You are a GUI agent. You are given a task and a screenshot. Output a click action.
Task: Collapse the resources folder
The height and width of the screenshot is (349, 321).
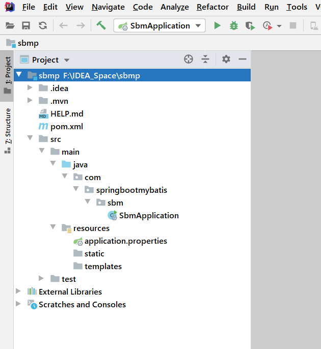tap(53, 227)
